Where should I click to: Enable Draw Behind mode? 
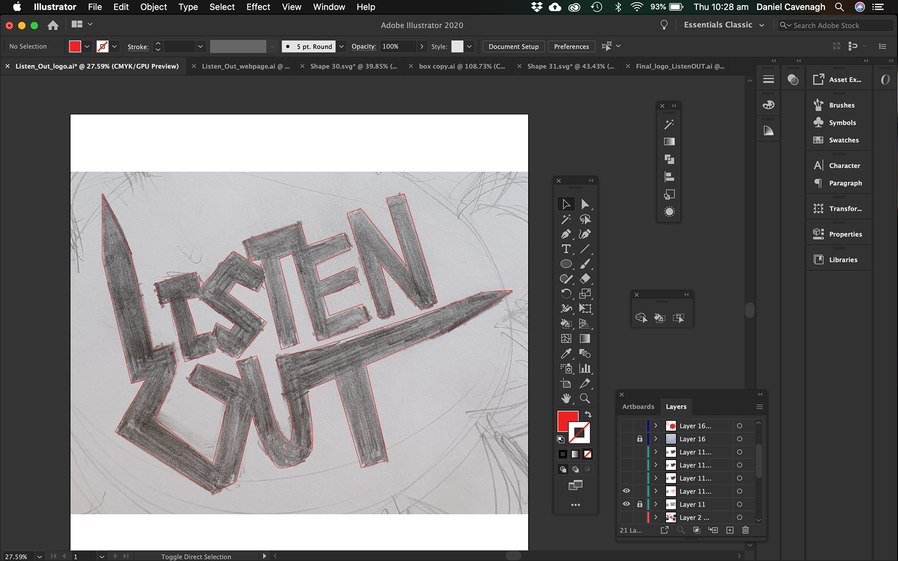[576, 469]
